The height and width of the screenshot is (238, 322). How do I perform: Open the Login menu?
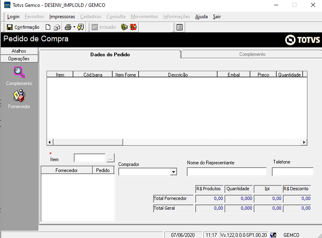click(x=13, y=17)
